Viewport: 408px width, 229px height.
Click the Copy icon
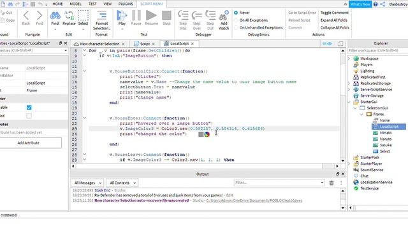(x=3, y=20)
